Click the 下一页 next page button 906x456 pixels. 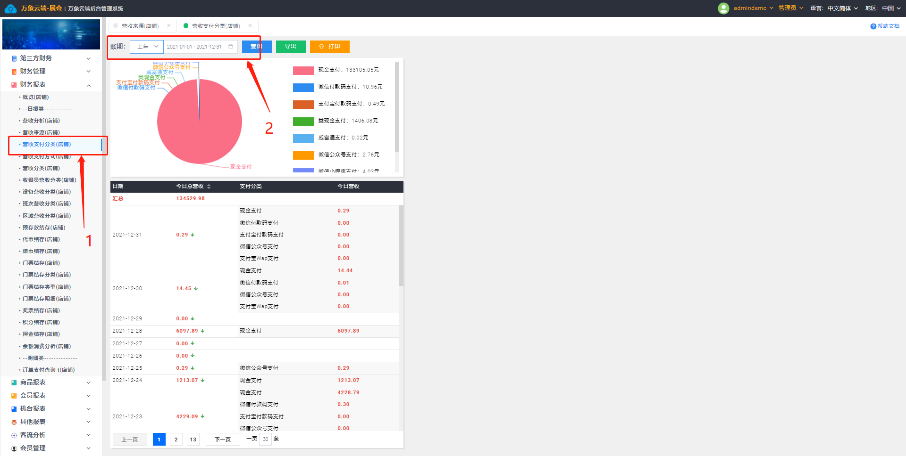(x=223, y=440)
